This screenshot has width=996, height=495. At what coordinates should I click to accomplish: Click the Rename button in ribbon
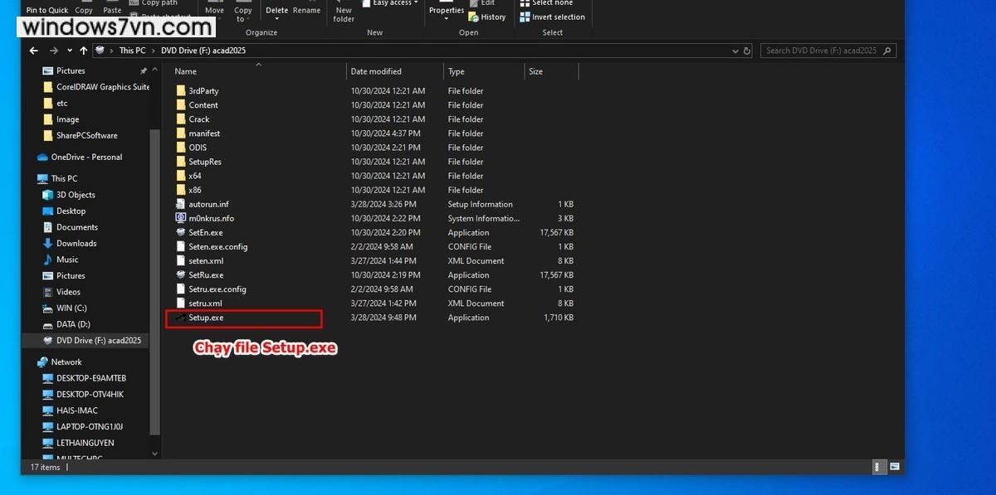(306, 11)
